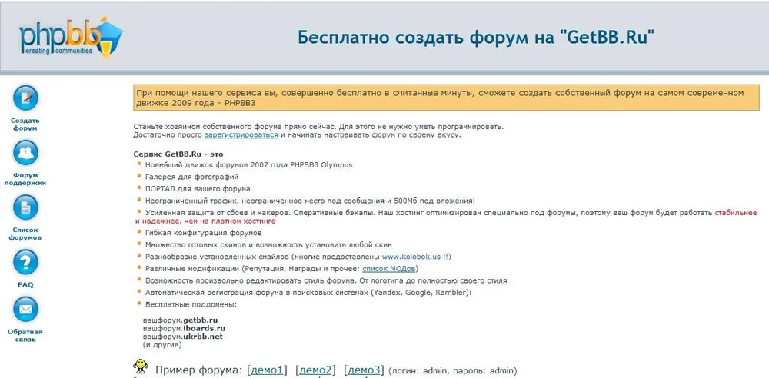Open the FAQ question mark icon
This screenshot has height=378, width=769.
(25, 262)
